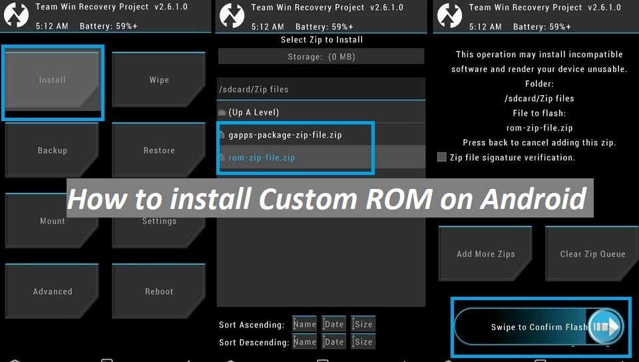Viewport: 639px width, 362px height.
Task: Click the TWRP logo above the flash warning text
Action: (x=449, y=15)
